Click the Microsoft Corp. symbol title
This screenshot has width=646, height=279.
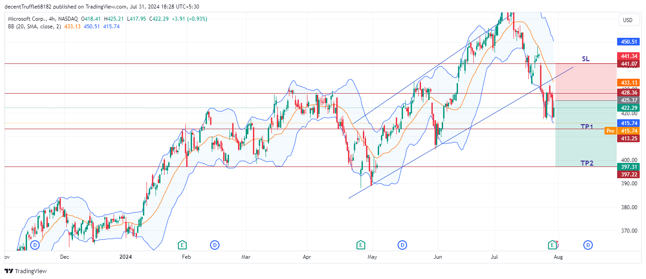(x=27, y=19)
